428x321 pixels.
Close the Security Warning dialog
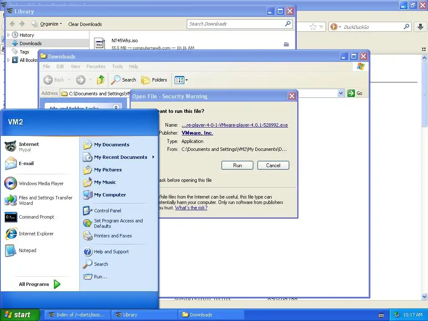pos(292,96)
